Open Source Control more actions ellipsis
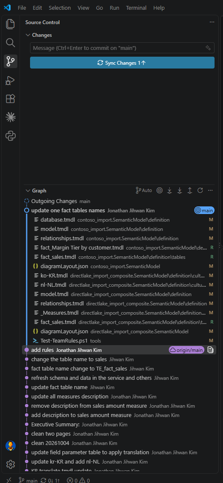This screenshot has height=483, width=223. point(212,22)
